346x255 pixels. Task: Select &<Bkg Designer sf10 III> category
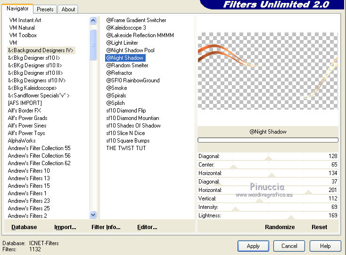click(35, 73)
